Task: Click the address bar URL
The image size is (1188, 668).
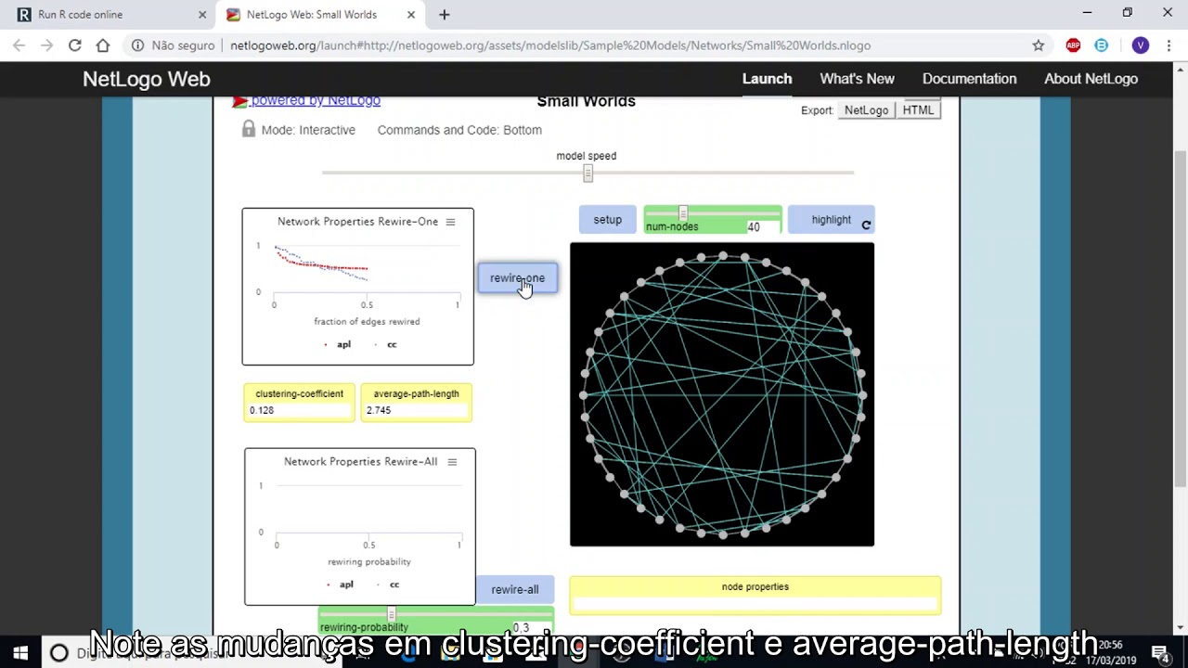Action: [550, 45]
